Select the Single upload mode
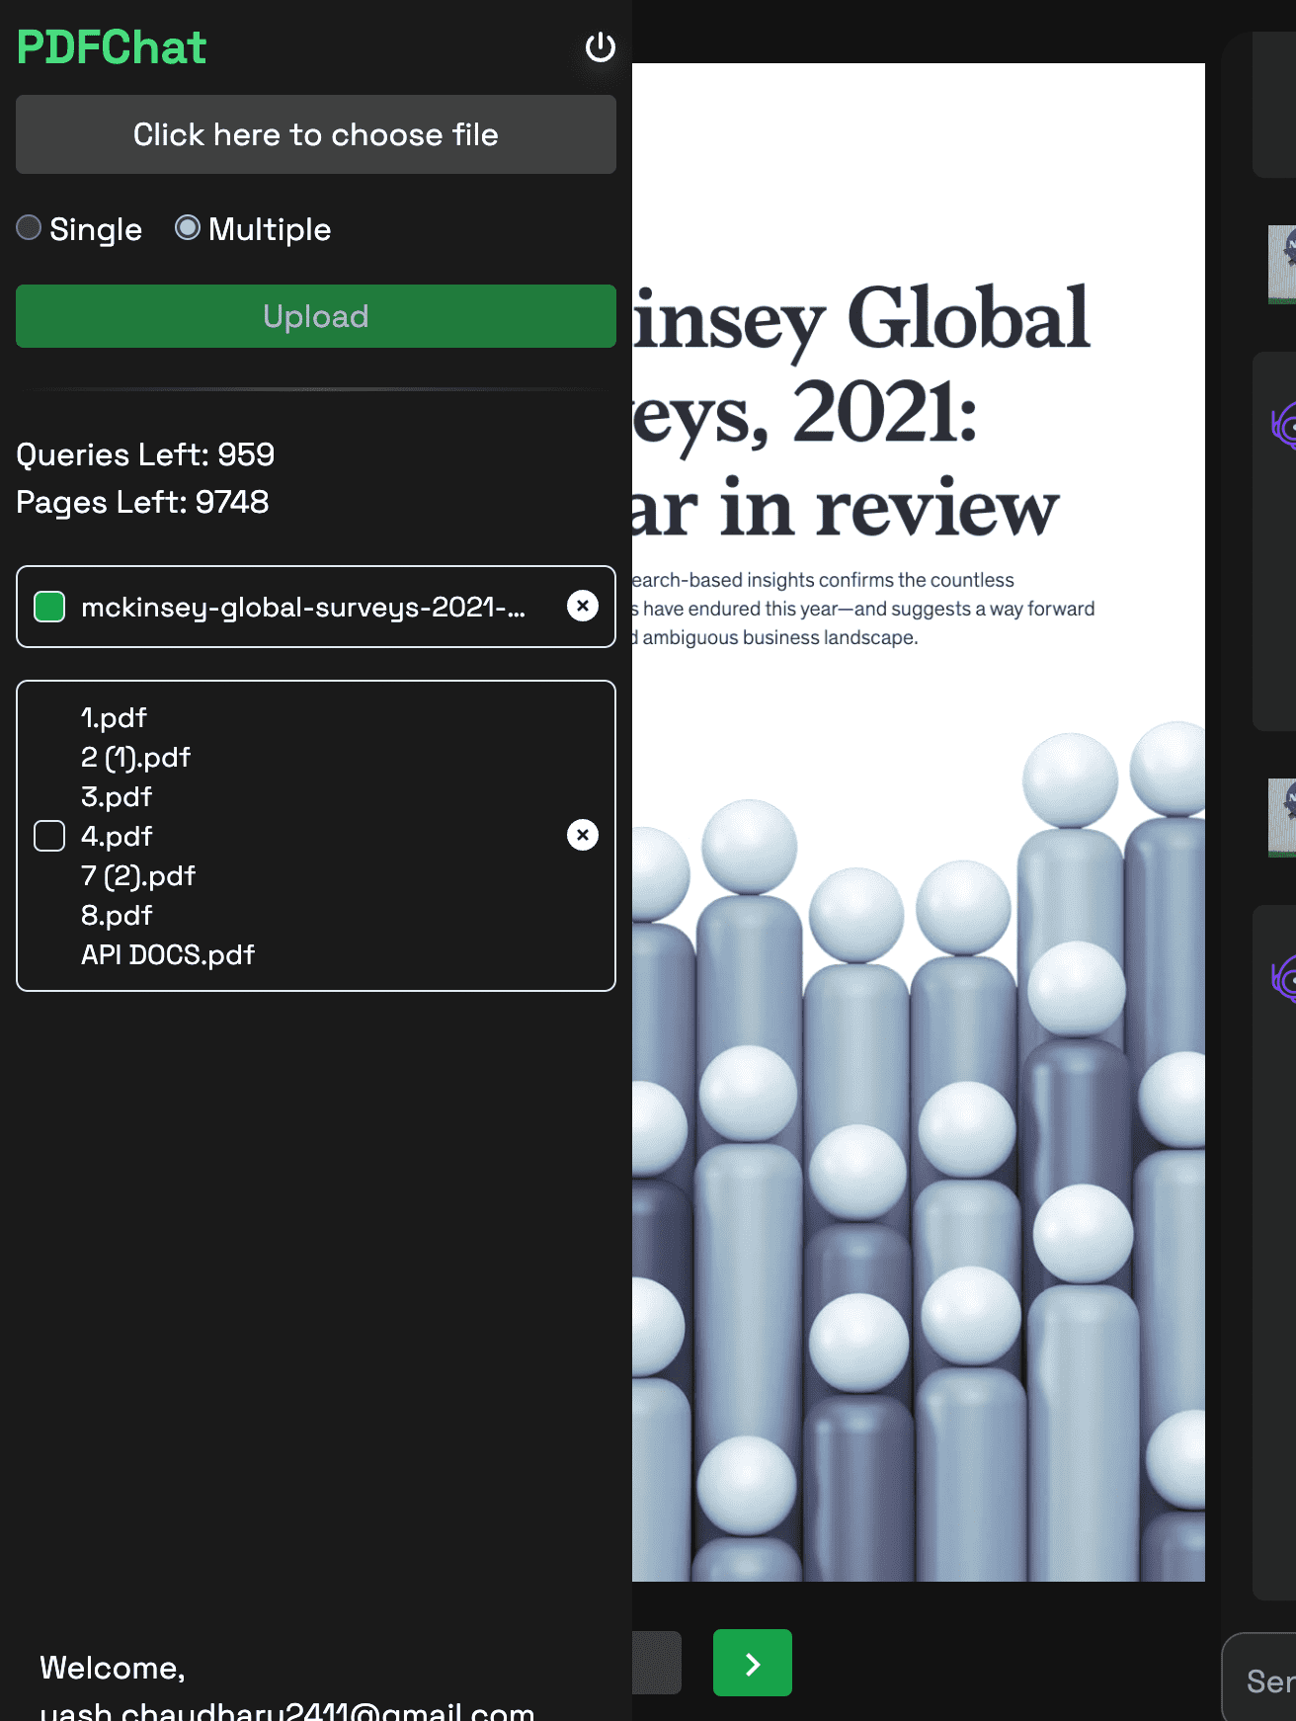The height and width of the screenshot is (1721, 1296). (29, 228)
